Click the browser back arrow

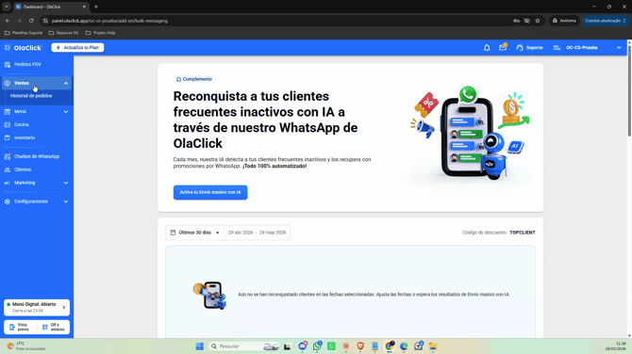coord(8,21)
